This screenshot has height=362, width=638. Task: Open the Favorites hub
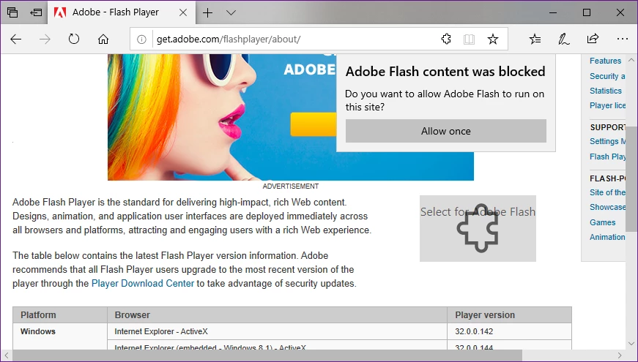535,39
